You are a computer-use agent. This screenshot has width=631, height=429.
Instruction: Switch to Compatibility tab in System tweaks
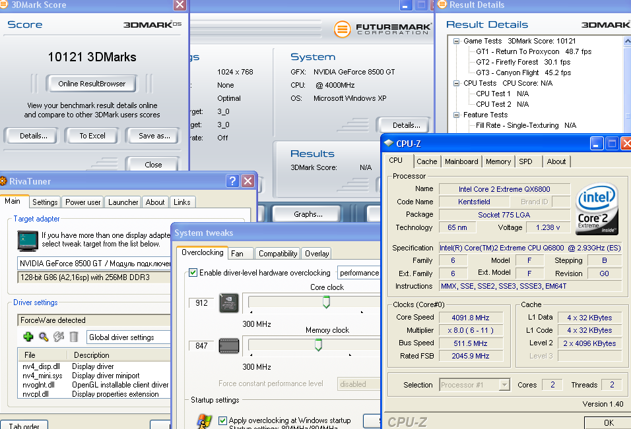point(278,254)
